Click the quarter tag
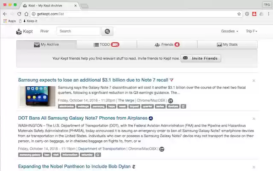The width and height of the screenshot is (273, 171). (x=148, y=106)
